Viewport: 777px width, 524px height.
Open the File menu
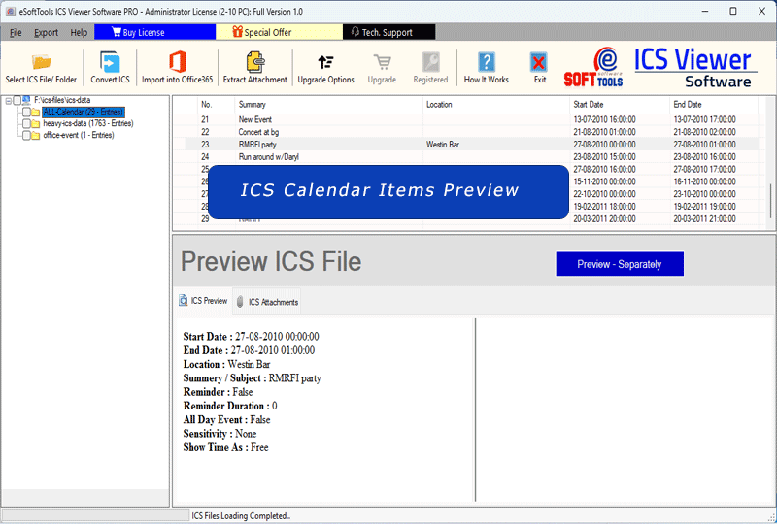click(16, 33)
